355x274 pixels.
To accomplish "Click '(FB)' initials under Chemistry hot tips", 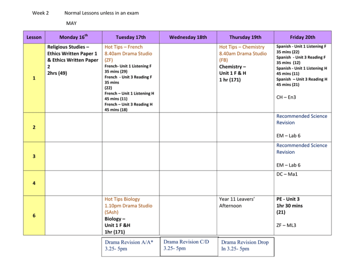I will 223,60.
